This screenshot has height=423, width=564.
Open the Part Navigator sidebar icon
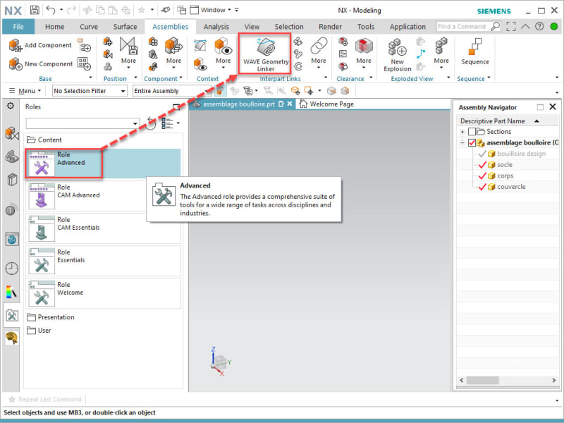pos(11,157)
